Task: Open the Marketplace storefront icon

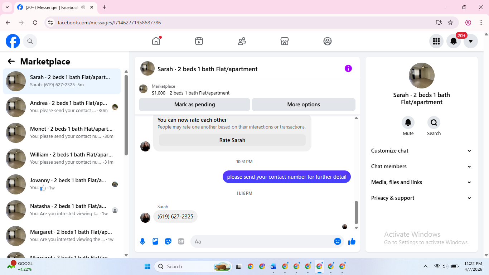Action: (285, 41)
